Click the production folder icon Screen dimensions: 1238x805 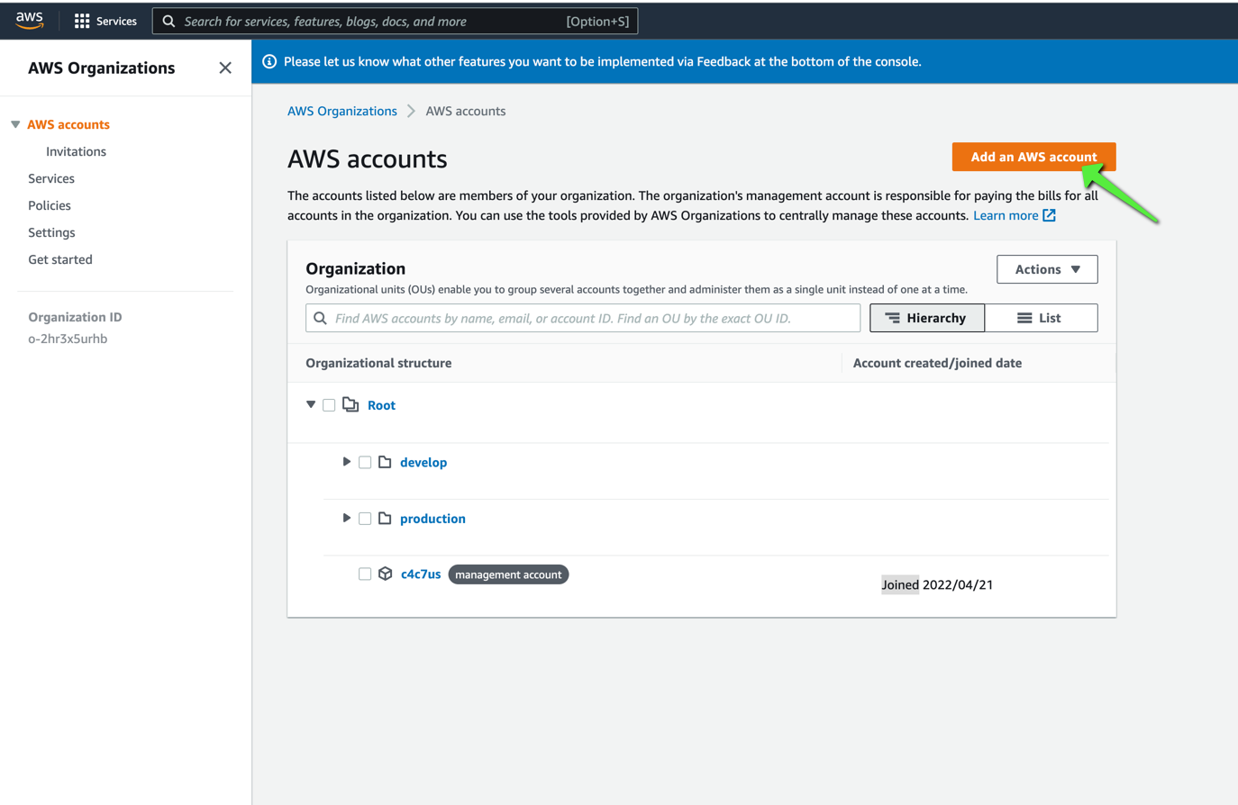pos(385,519)
